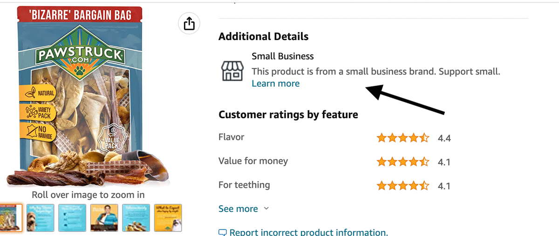Select thumbnail showing the fluffy dog
This screenshot has width=559, height=236.
pyautogui.click(x=40, y=217)
